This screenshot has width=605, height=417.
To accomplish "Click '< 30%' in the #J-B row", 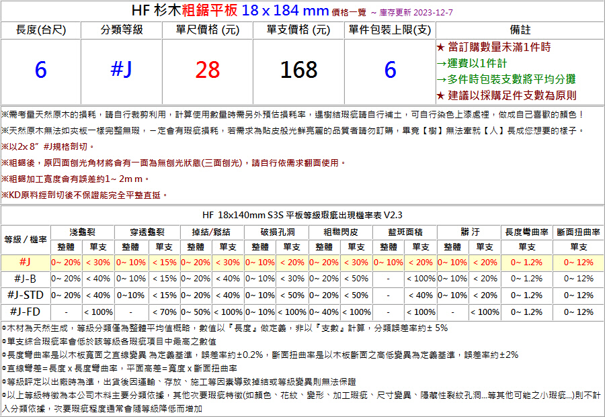I will coord(292,279).
